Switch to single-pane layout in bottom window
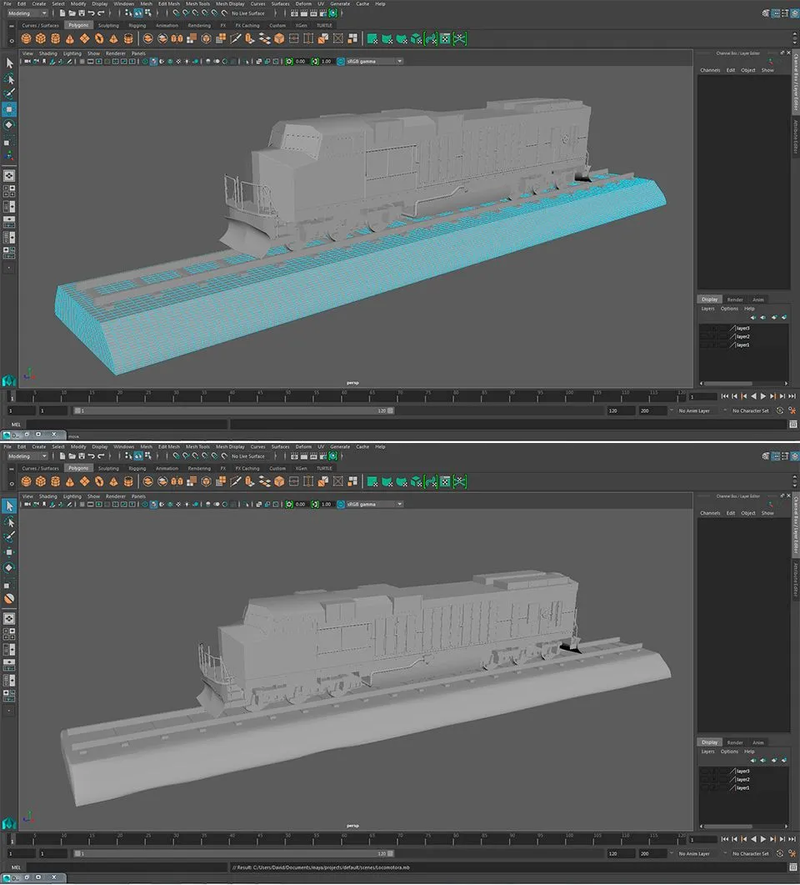800x885 pixels. click(9, 619)
